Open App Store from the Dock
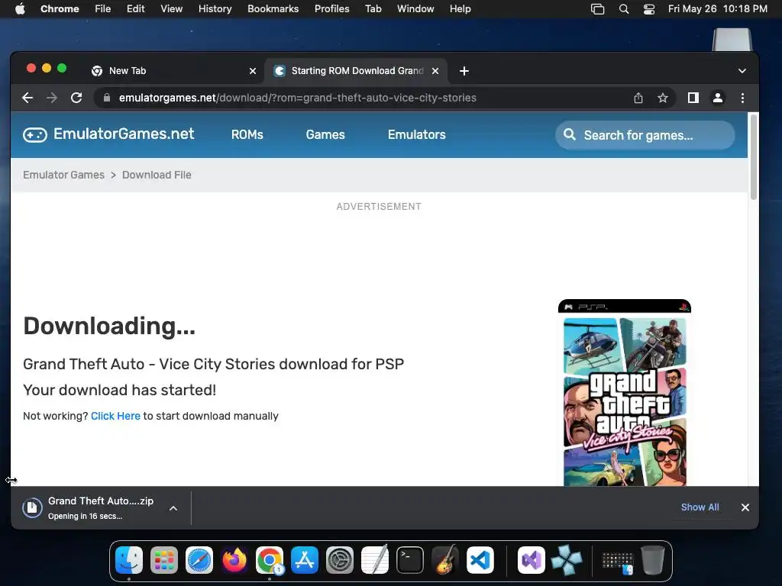This screenshot has height=586, width=782. pyautogui.click(x=304, y=560)
